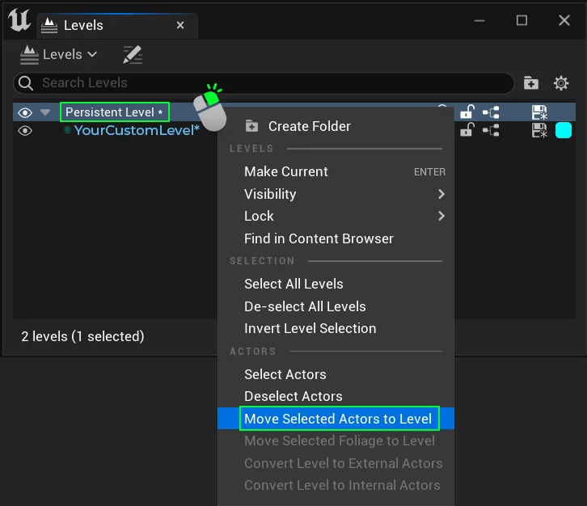Click the Search Levels input field
Screen dimensions: 587x506
pyautogui.click(x=267, y=82)
